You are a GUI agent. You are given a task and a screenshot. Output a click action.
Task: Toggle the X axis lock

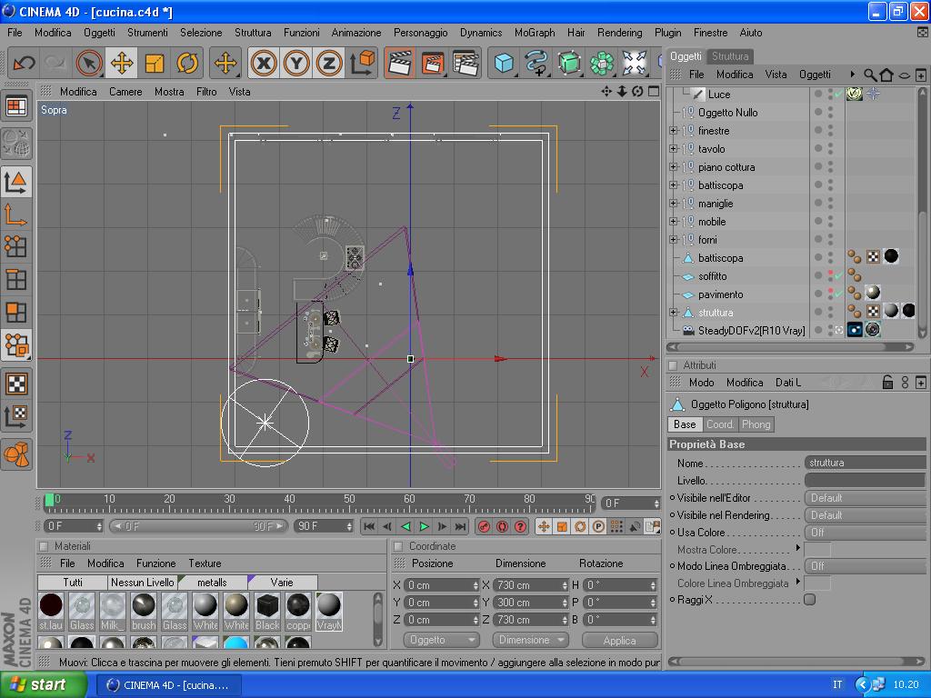pos(264,63)
